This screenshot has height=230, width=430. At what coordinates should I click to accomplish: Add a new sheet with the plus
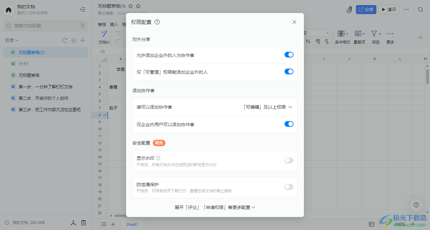coord(113,224)
